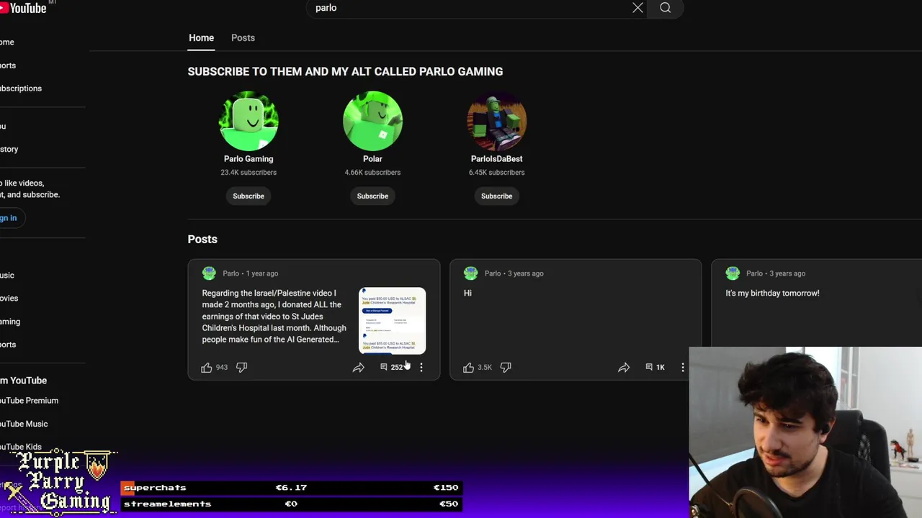Click the Sign in button in sidebar
Screen dimensions: 922x518
(x=10, y=218)
